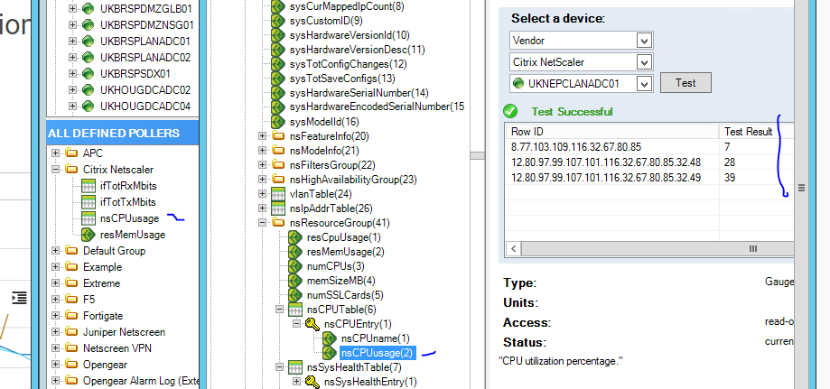Click the leaf icon beside nsCPUname(1)

click(x=330, y=338)
